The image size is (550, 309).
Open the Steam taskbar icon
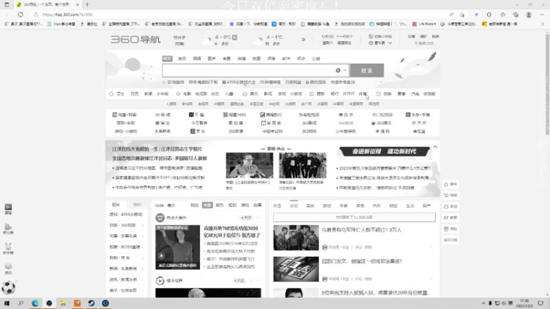coord(91,303)
